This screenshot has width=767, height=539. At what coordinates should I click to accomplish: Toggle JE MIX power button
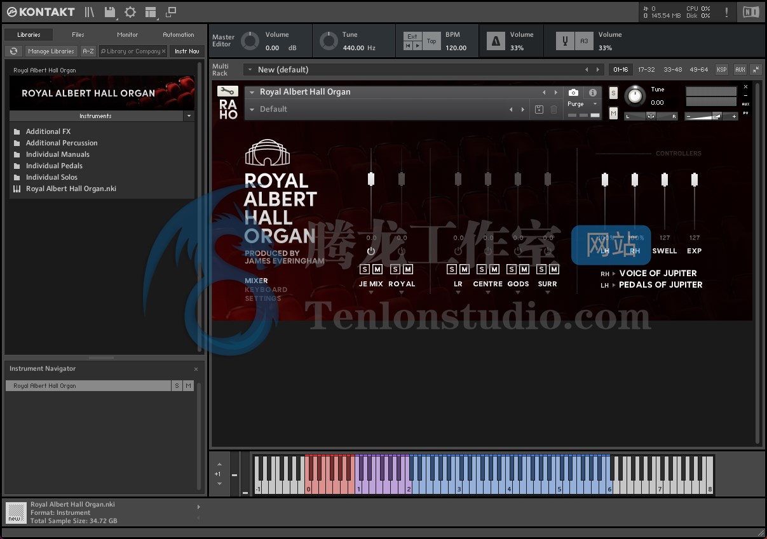pyautogui.click(x=371, y=251)
